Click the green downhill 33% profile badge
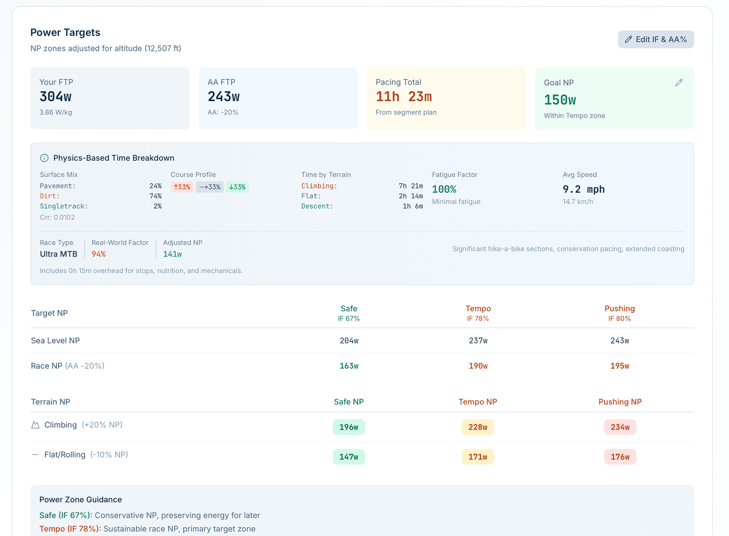This screenshot has height=536, width=729. click(237, 187)
